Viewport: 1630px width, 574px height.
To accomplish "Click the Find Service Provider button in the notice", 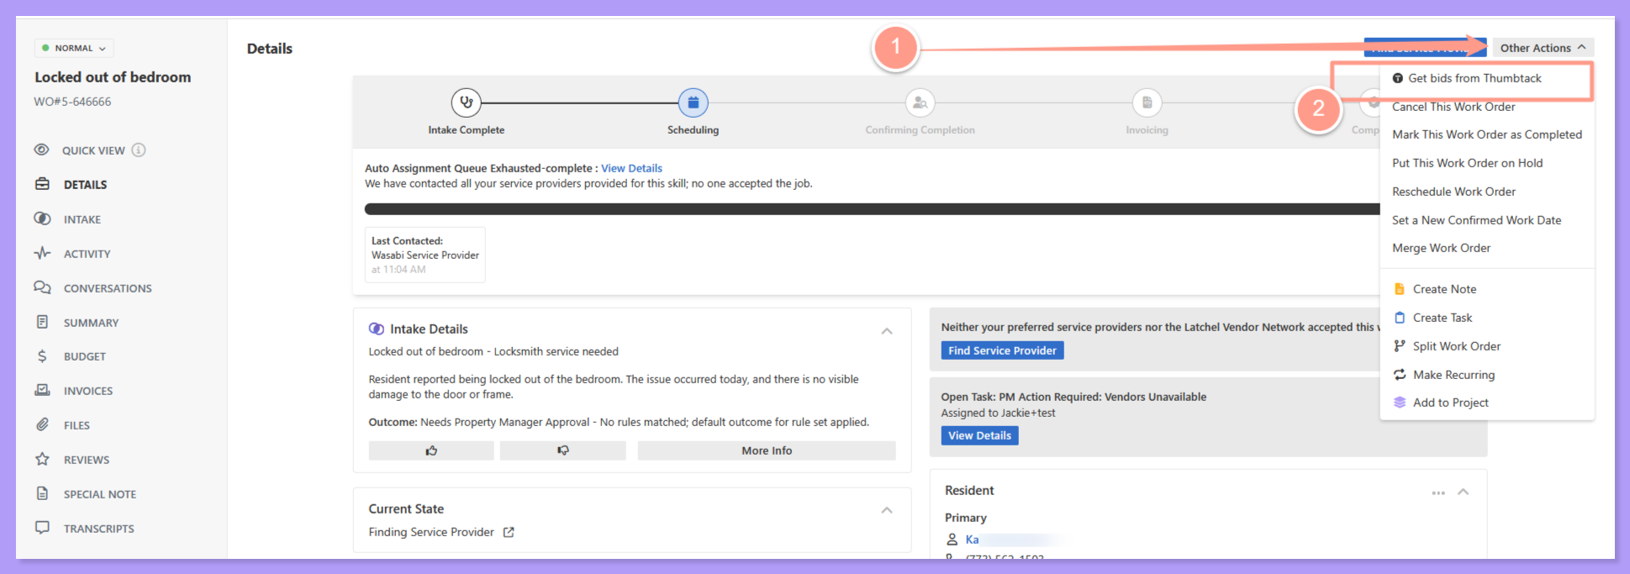I will click(1002, 350).
